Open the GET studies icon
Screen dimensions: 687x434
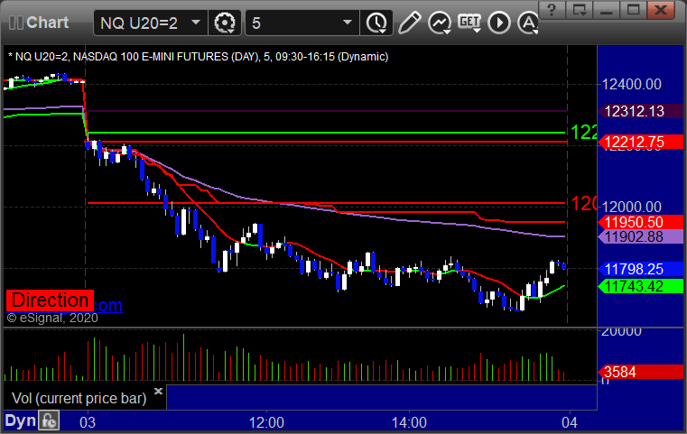[469, 23]
